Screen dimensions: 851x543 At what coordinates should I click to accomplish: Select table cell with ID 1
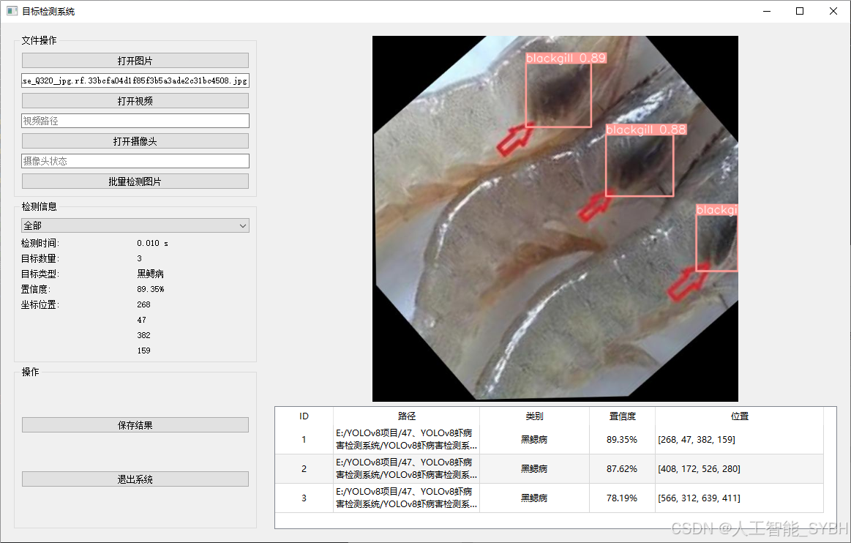pos(304,439)
